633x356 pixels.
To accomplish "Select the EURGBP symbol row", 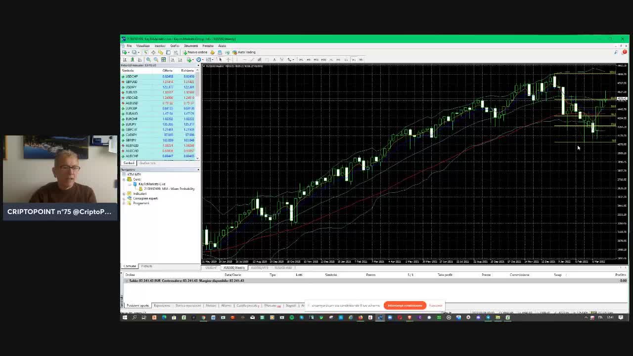I will tap(158, 108).
